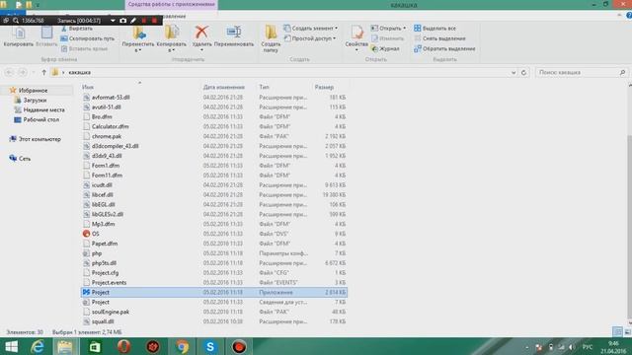Sort by the Имя (Name) column header
Screen dimensions: 632x355
(88, 87)
